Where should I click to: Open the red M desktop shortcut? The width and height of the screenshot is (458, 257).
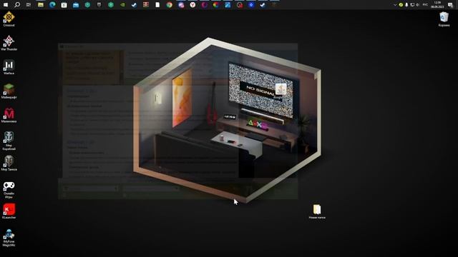click(x=9, y=115)
